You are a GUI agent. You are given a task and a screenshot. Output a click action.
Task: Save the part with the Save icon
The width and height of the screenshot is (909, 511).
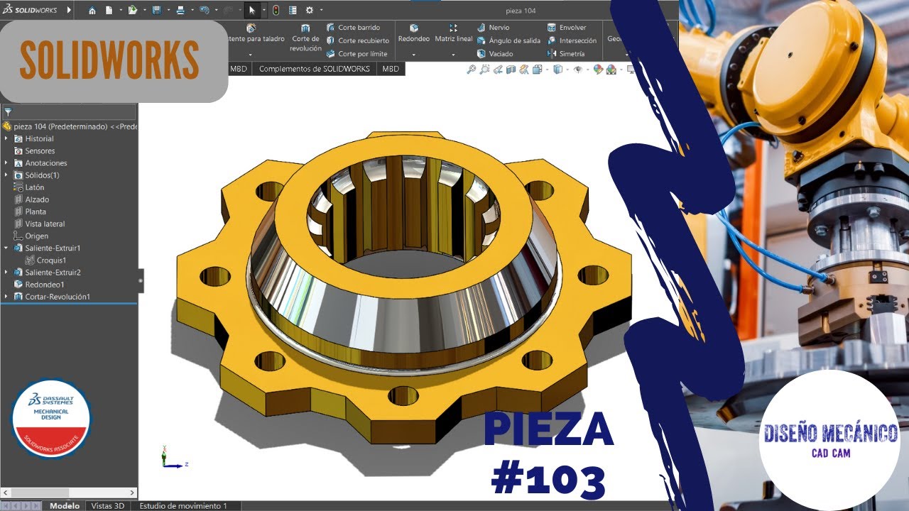(156, 10)
